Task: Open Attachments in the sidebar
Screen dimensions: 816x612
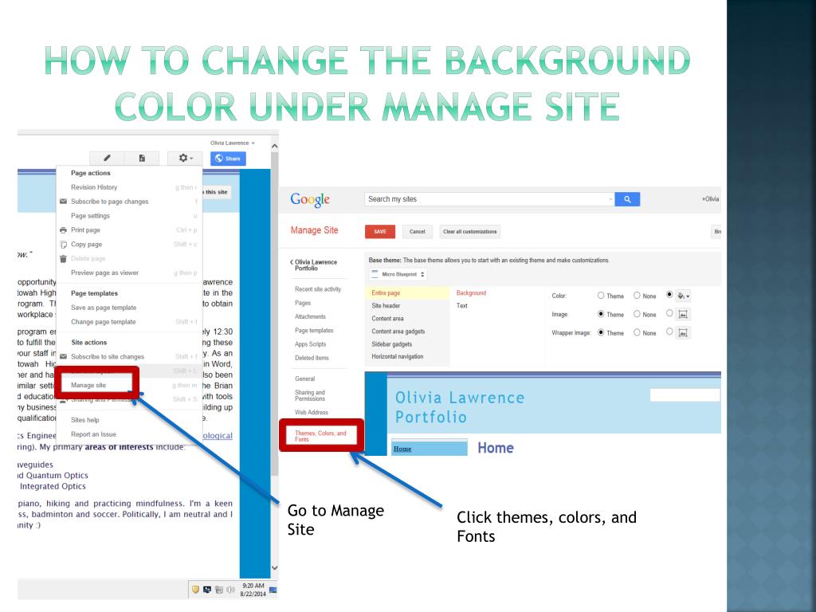Action: pos(310,317)
